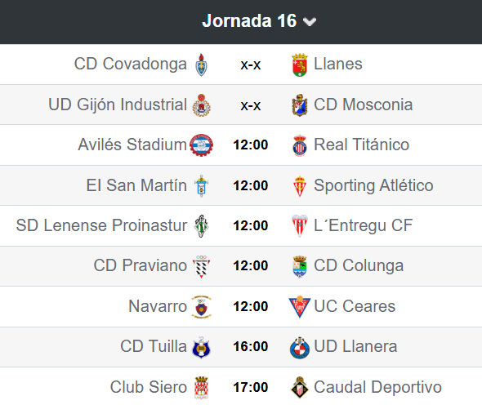Click the CD Praviano checkered crest
Image resolution: width=482 pixels, height=405 pixels.
(x=201, y=266)
